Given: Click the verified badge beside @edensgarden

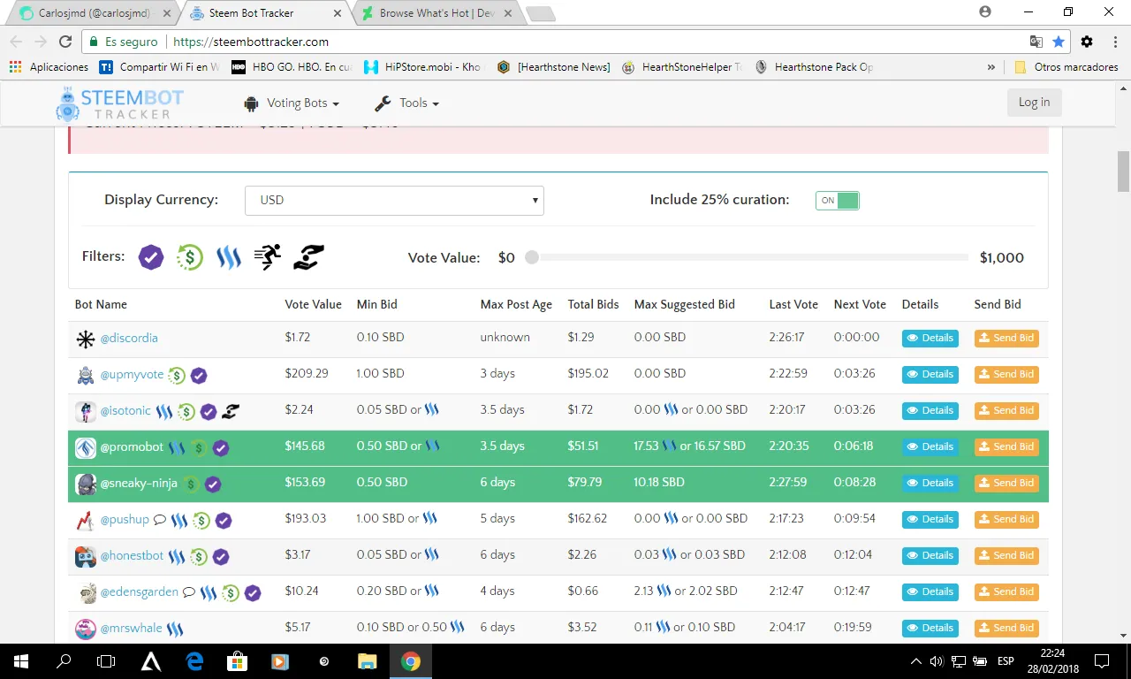Looking at the screenshot, I should 253,593.
